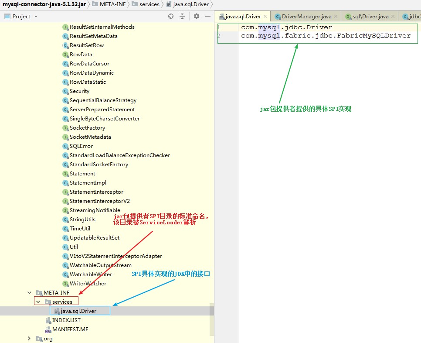Click the class icon beside SQLError

[x=65, y=146]
